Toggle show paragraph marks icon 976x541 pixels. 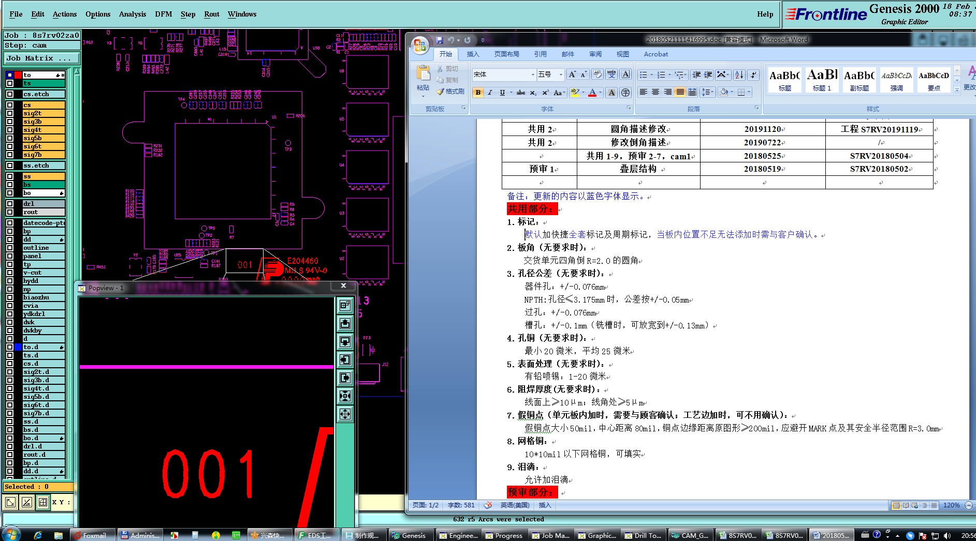pos(753,75)
